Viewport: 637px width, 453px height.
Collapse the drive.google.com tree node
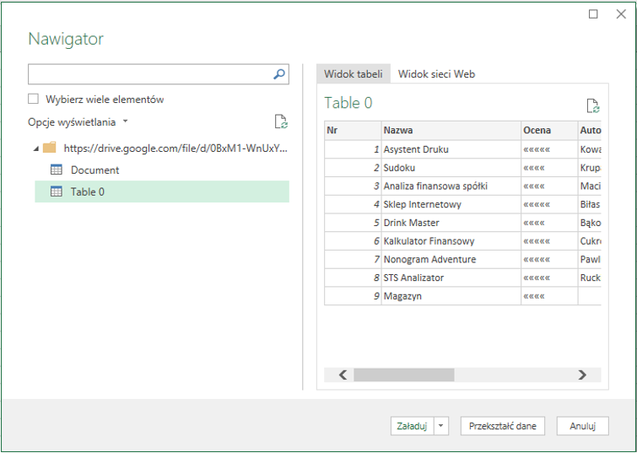pyautogui.click(x=36, y=148)
